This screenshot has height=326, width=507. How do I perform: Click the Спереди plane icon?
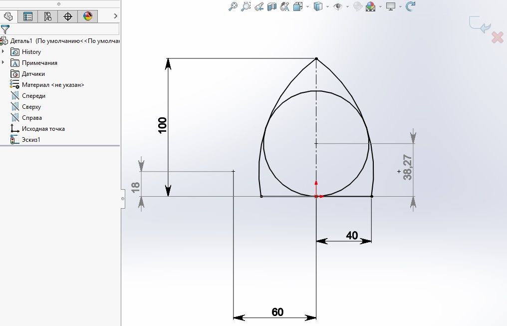coord(15,96)
